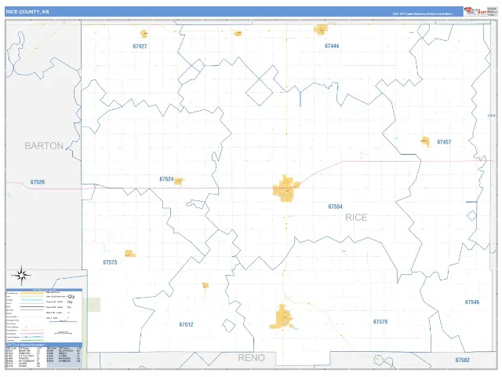Screen dimensions: 502x377
Task: Select ZIP code label 67554
Action: [335, 207]
